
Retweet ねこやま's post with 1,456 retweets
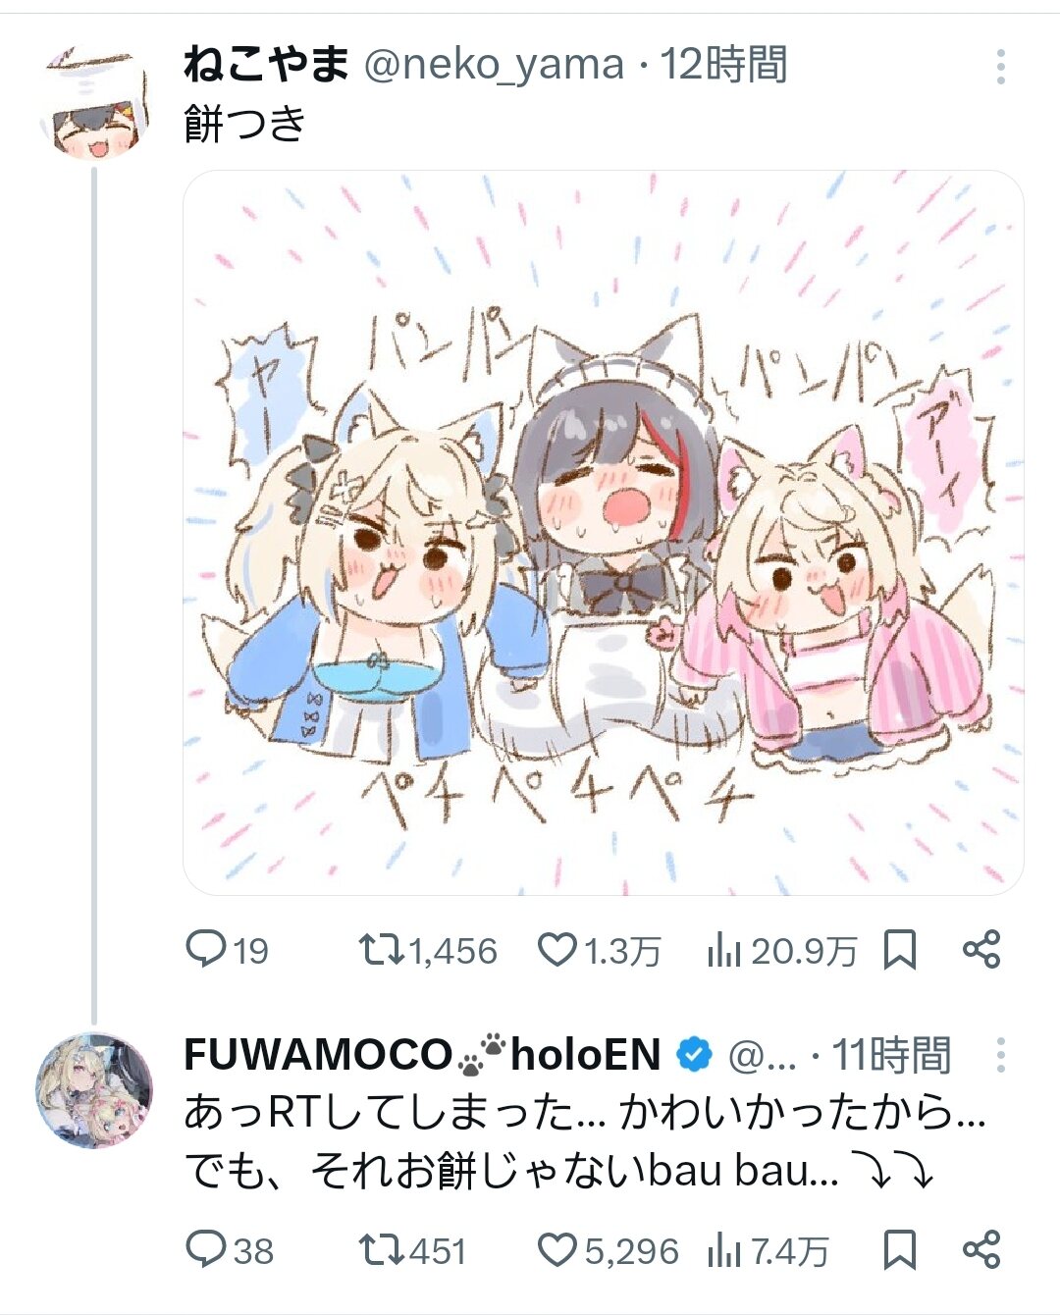tap(427, 950)
